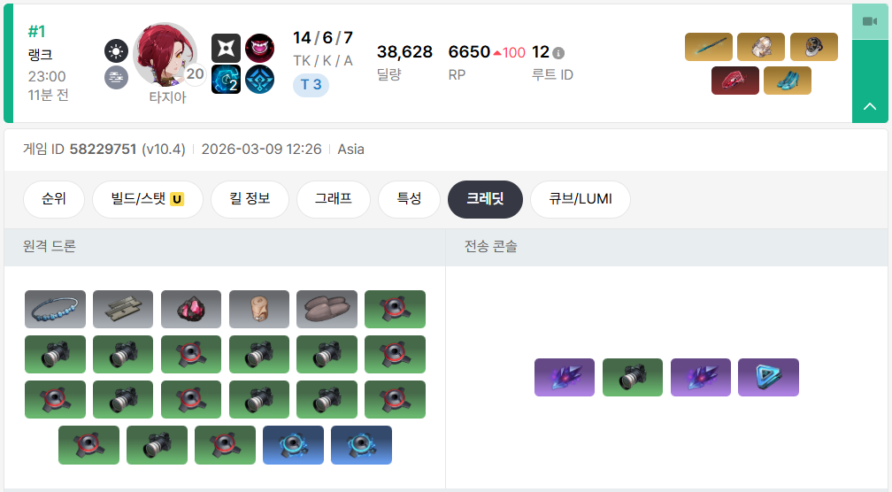Click the green camera in 전송 콘솔
This screenshot has width=892, height=492.
[633, 377]
